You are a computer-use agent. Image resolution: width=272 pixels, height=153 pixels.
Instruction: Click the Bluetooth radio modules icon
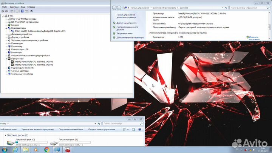pos(9,68)
